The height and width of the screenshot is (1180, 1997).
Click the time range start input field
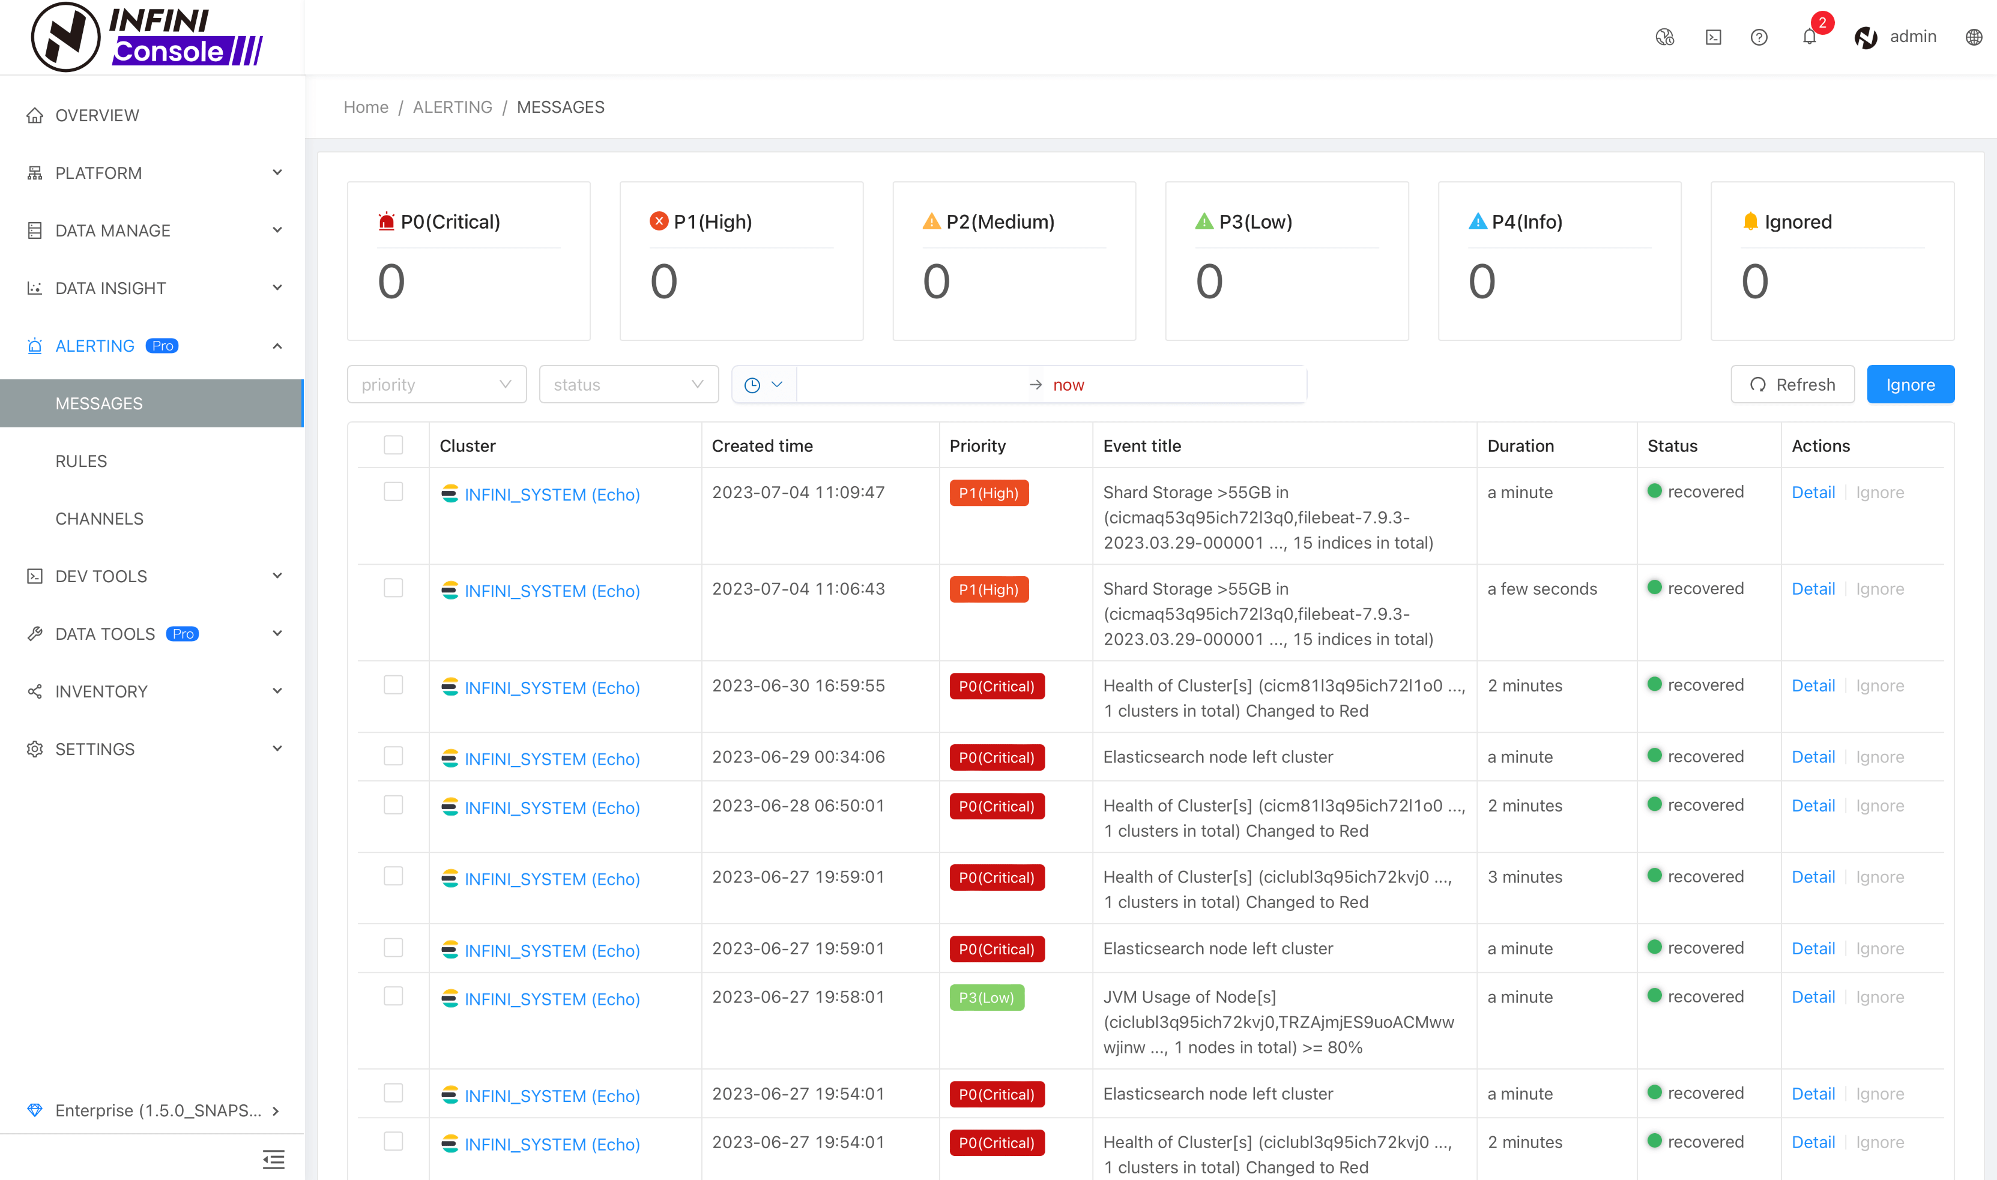[913, 385]
